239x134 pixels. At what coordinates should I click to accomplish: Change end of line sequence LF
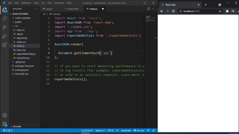point(117,130)
